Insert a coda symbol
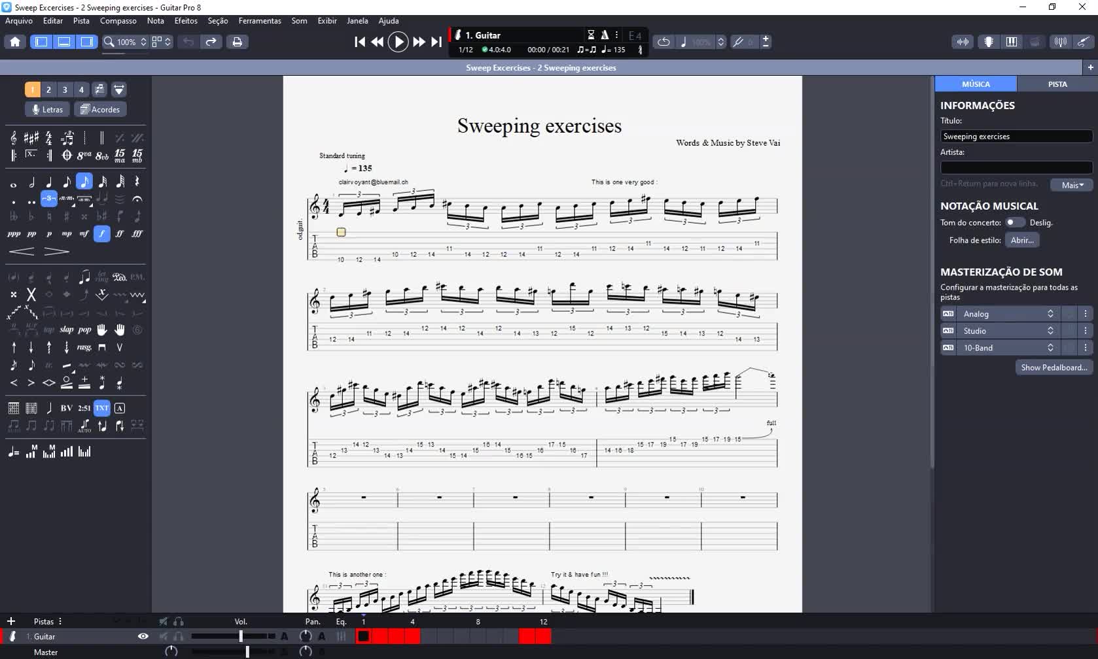 point(67,155)
